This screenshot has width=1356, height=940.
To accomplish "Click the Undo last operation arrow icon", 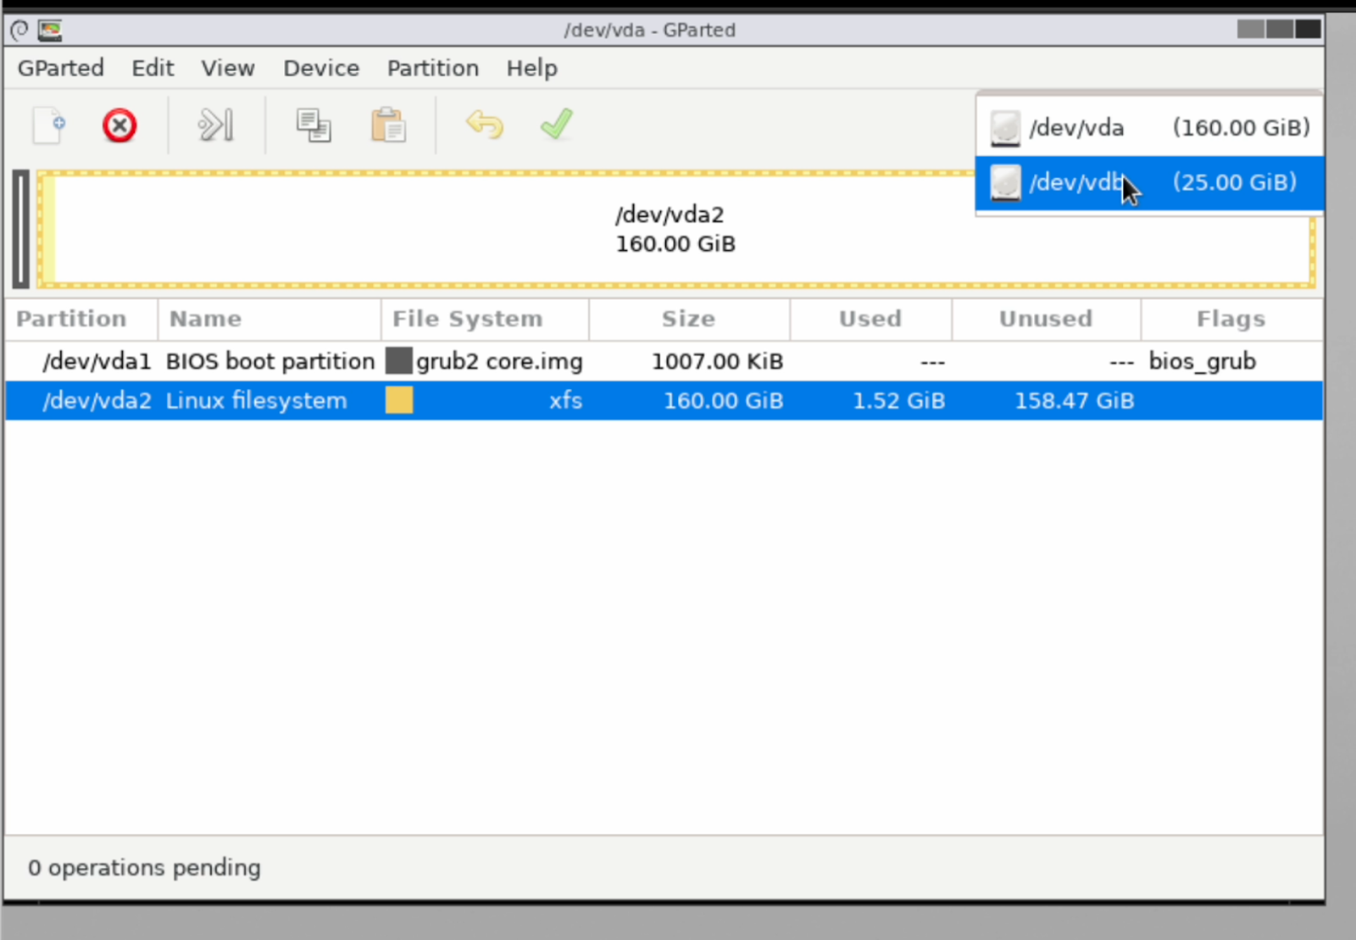I will tap(485, 125).
